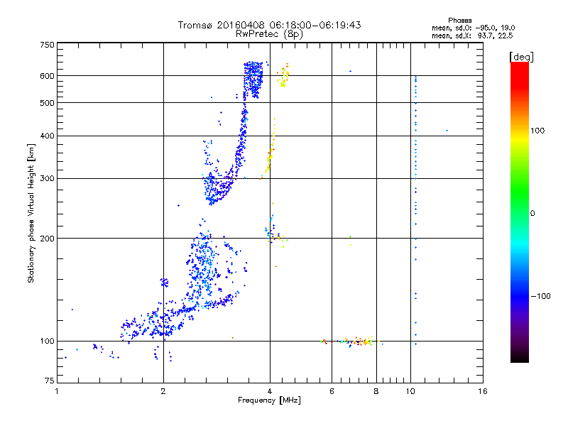
Task: Click the "mean, sd,O: -95.0, 19.0" text
Action: 473,28
